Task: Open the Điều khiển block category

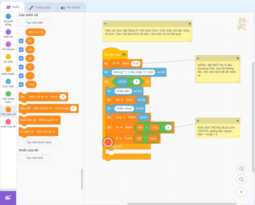Action: pyautogui.click(x=8, y=69)
